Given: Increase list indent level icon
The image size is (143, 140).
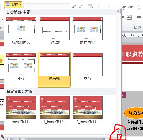Looking at the screenshot, I should [130, 7].
